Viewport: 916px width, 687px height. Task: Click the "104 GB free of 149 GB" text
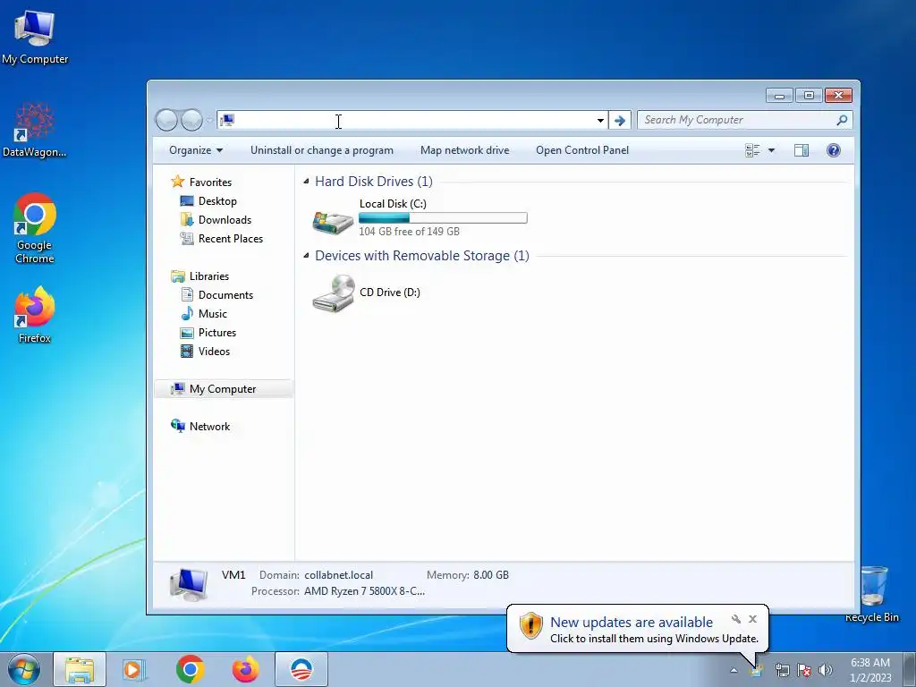(x=409, y=232)
